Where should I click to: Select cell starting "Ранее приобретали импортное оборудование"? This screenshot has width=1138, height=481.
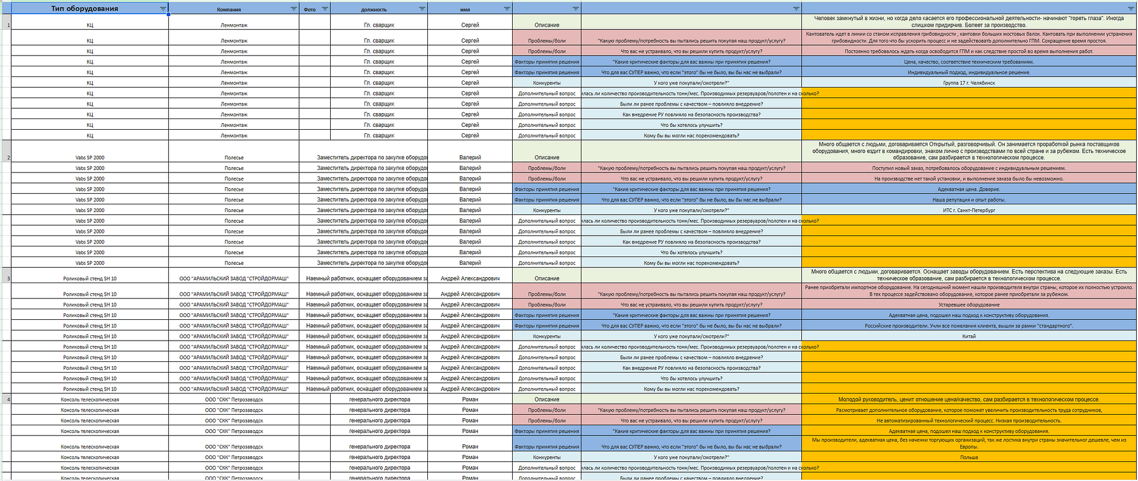coord(969,290)
